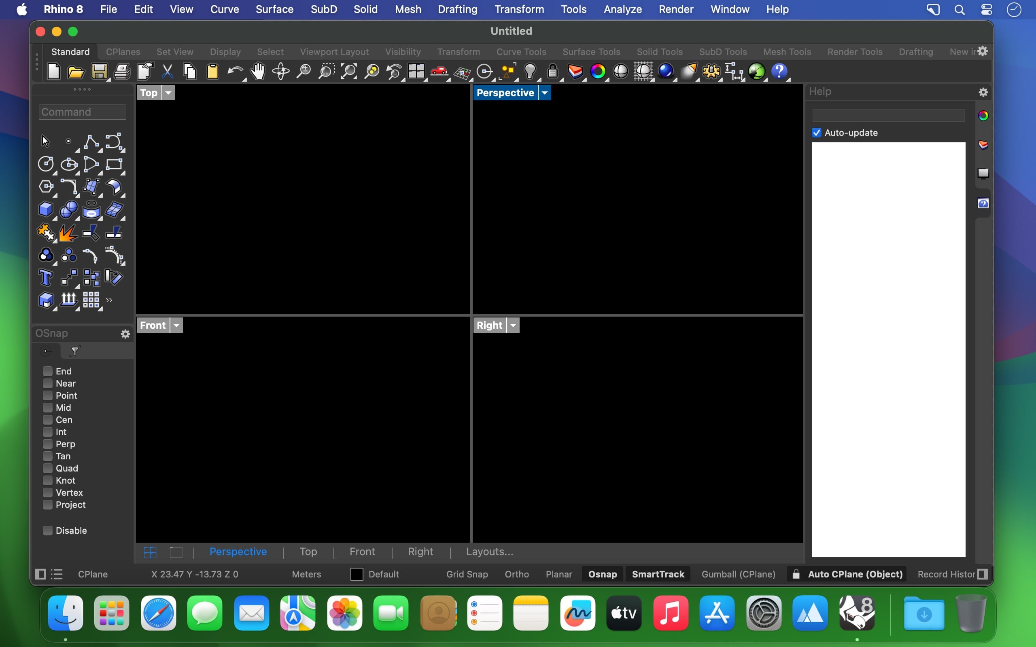Click the Undo arrow icon
Screen dimensions: 1036x647
[x=235, y=72]
